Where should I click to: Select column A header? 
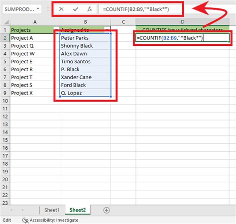point(35,22)
